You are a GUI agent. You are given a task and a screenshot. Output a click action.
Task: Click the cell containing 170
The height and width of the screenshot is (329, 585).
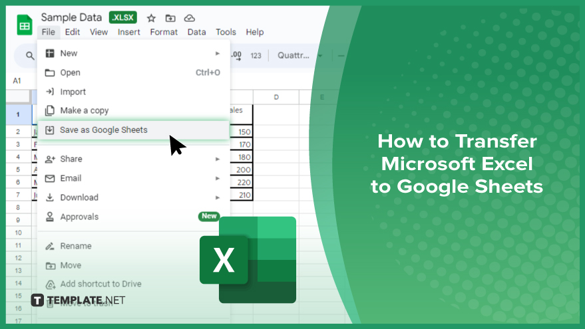point(242,145)
